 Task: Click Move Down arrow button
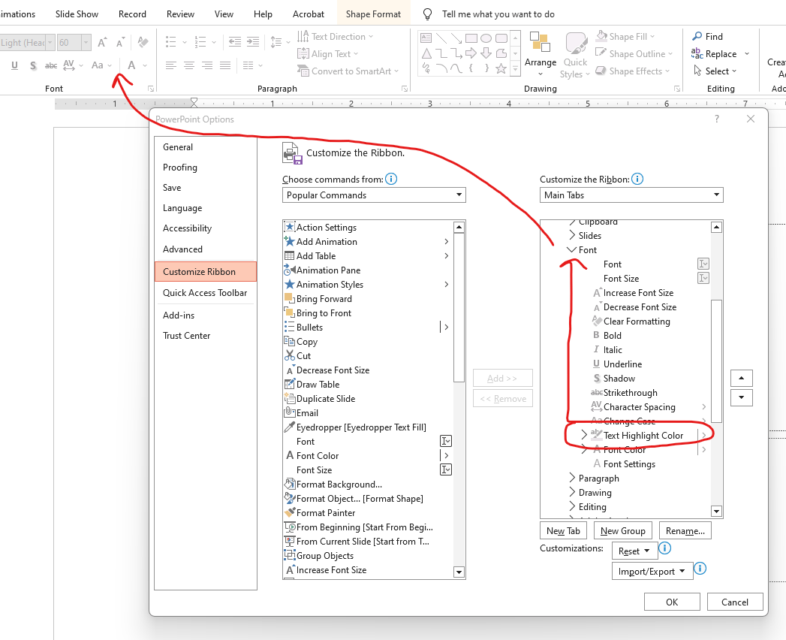tap(742, 397)
